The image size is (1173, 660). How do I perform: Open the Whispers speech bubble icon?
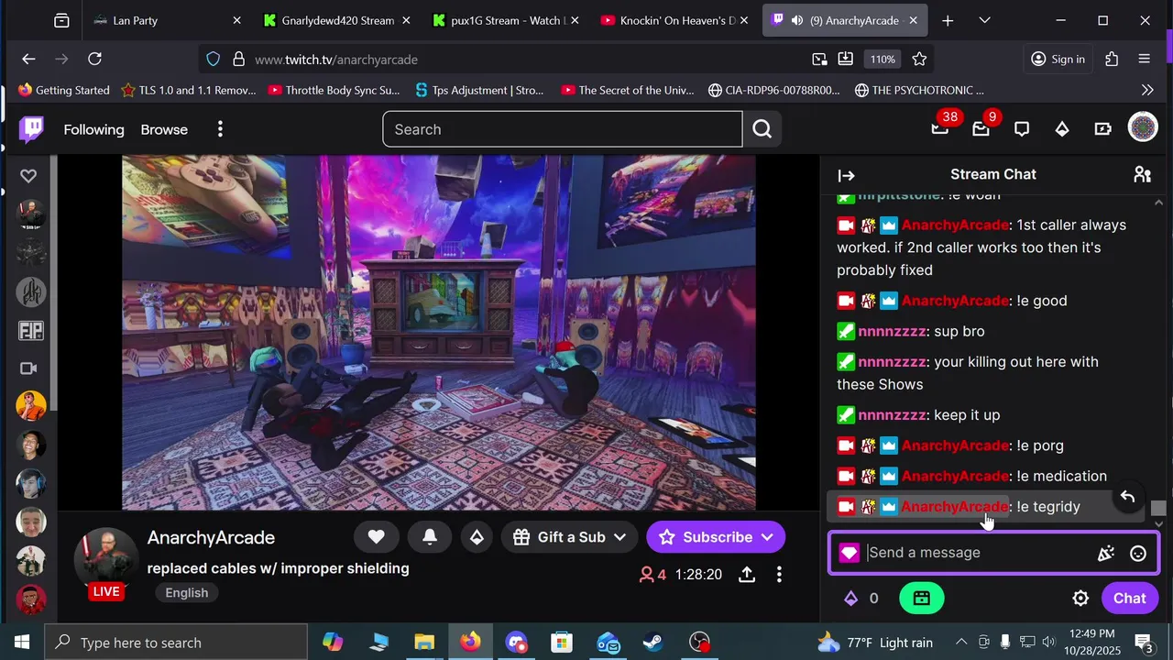point(1022,129)
